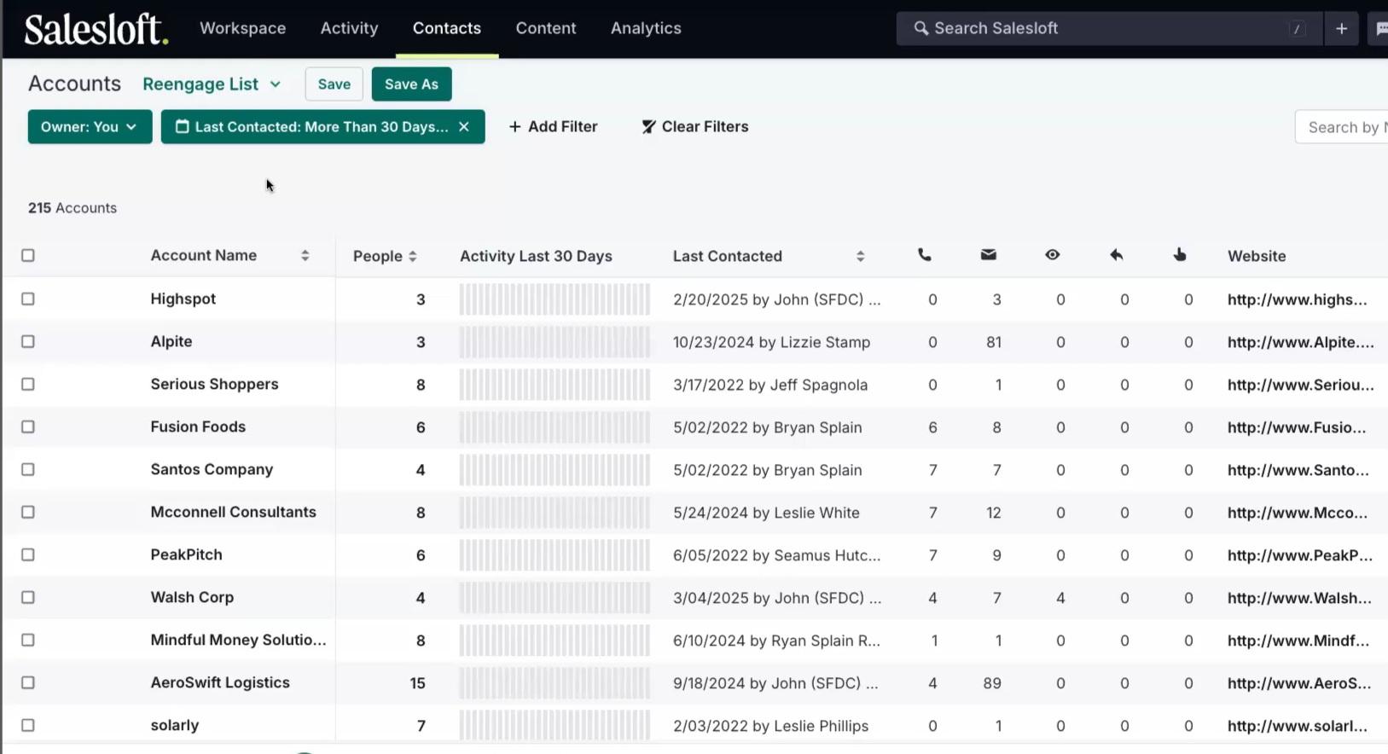The height and width of the screenshot is (754, 1388).
Task: Check the Mcconnell Consultants row checkbox
Action: click(28, 512)
